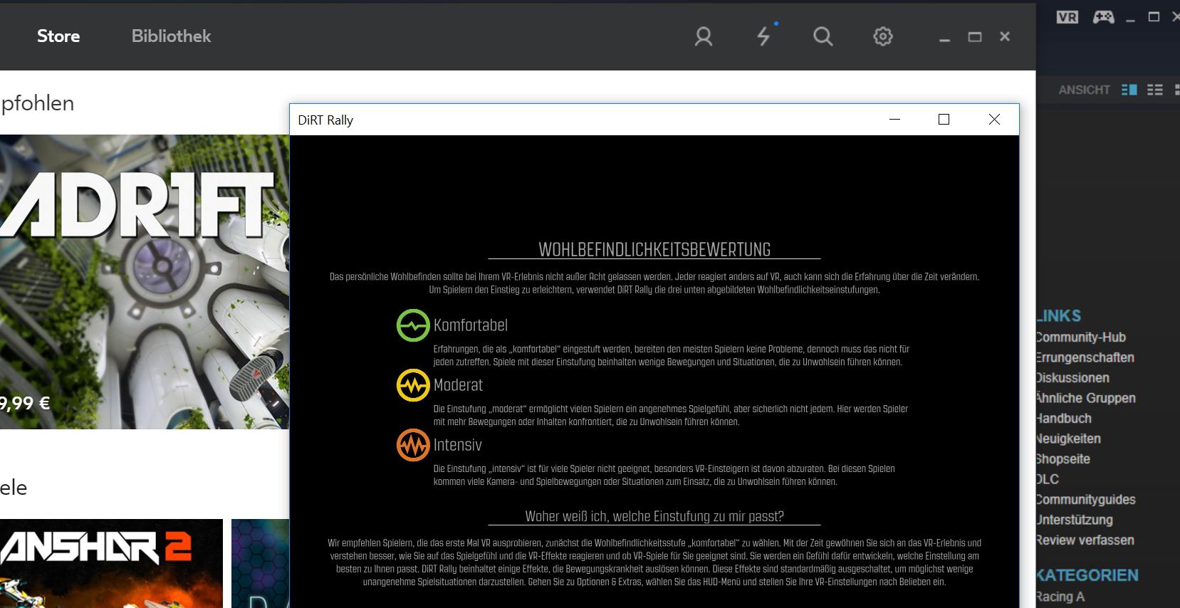Open DLC link in Steam

pyautogui.click(x=1048, y=479)
